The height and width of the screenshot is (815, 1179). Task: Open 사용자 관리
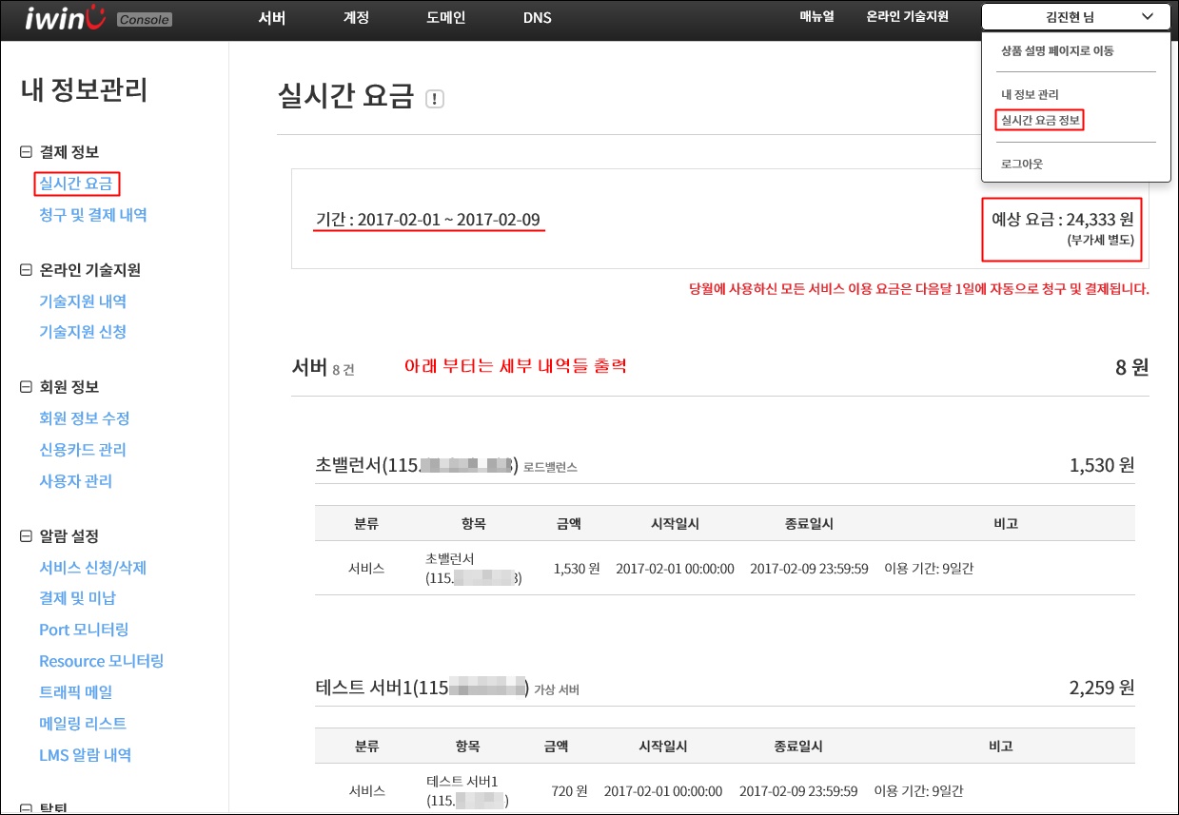[76, 481]
